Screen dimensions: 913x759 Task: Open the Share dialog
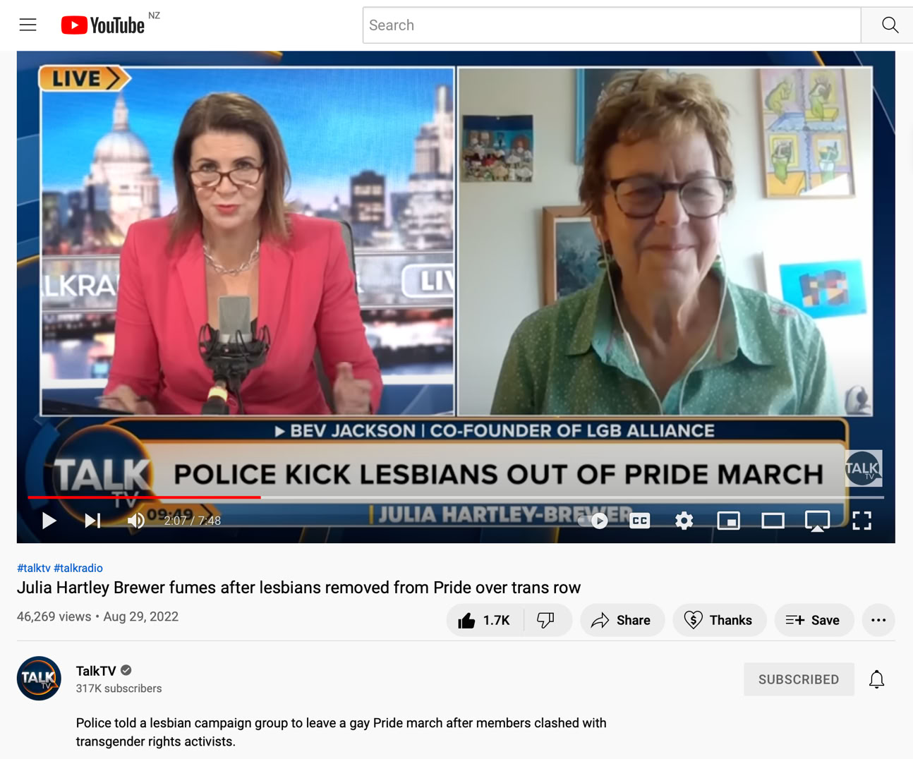(x=622, y=621)
